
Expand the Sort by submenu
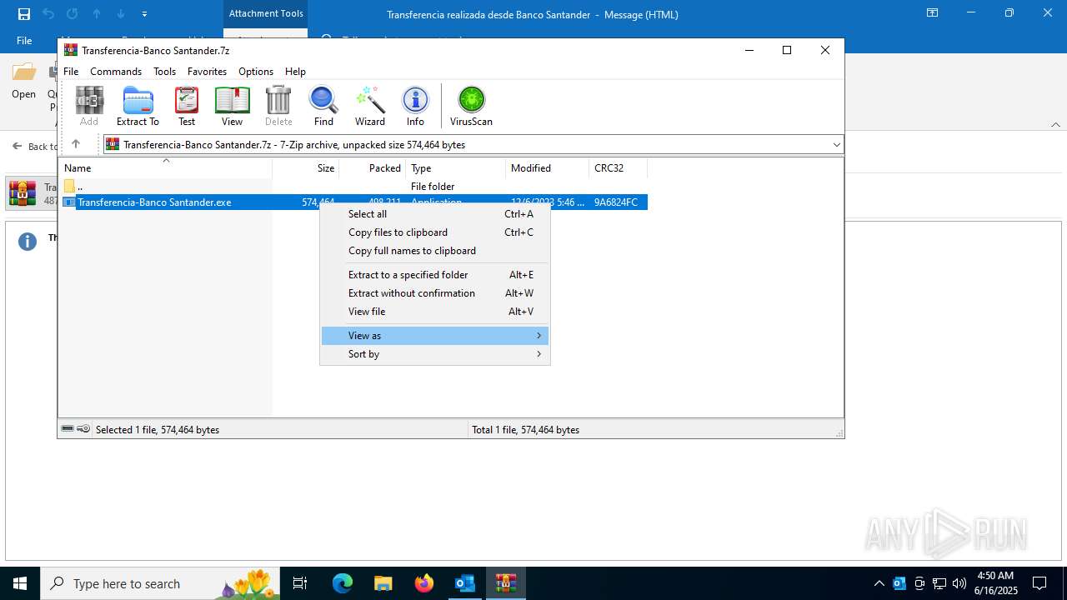point(435,354)
